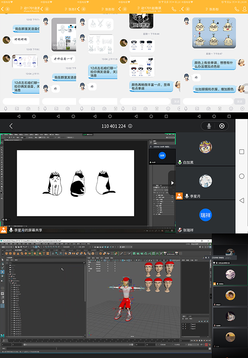Tap the record icon in meeting top bar
Image resolution: width=248 pixels, height=358 pixels.
pyautogui.click(x=222, y=126)
